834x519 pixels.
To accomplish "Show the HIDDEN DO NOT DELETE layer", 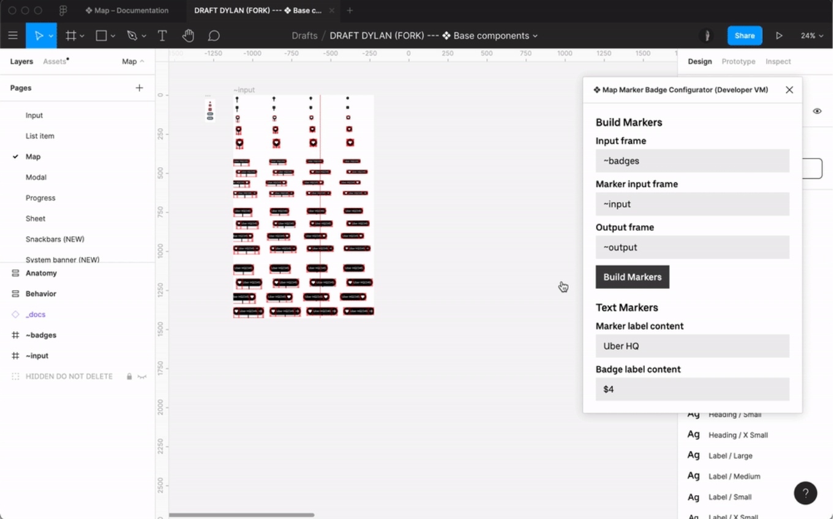I will click(x=143, y=376).
